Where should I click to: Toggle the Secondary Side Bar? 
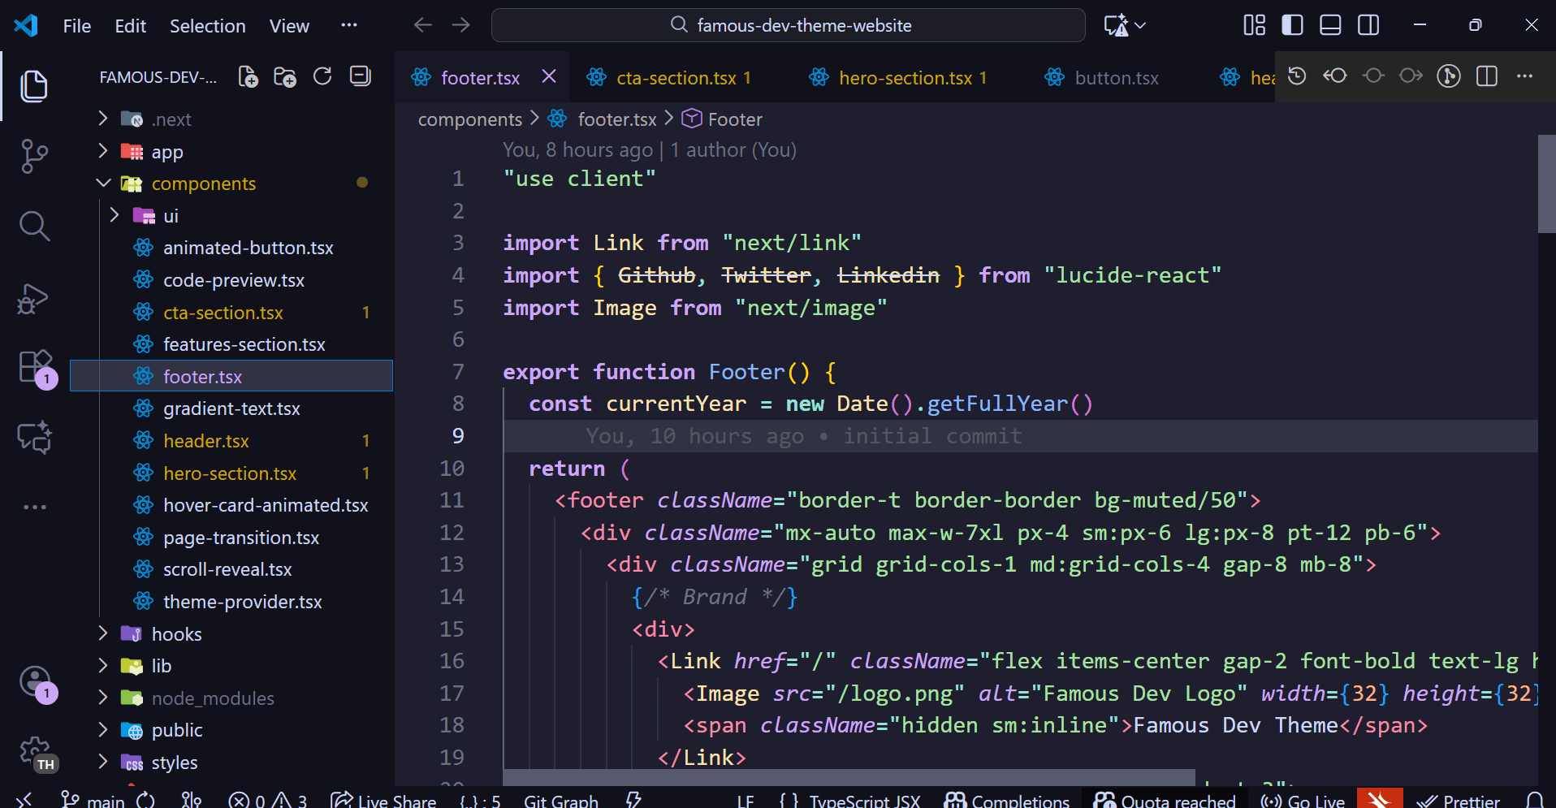coord(1368,24)
